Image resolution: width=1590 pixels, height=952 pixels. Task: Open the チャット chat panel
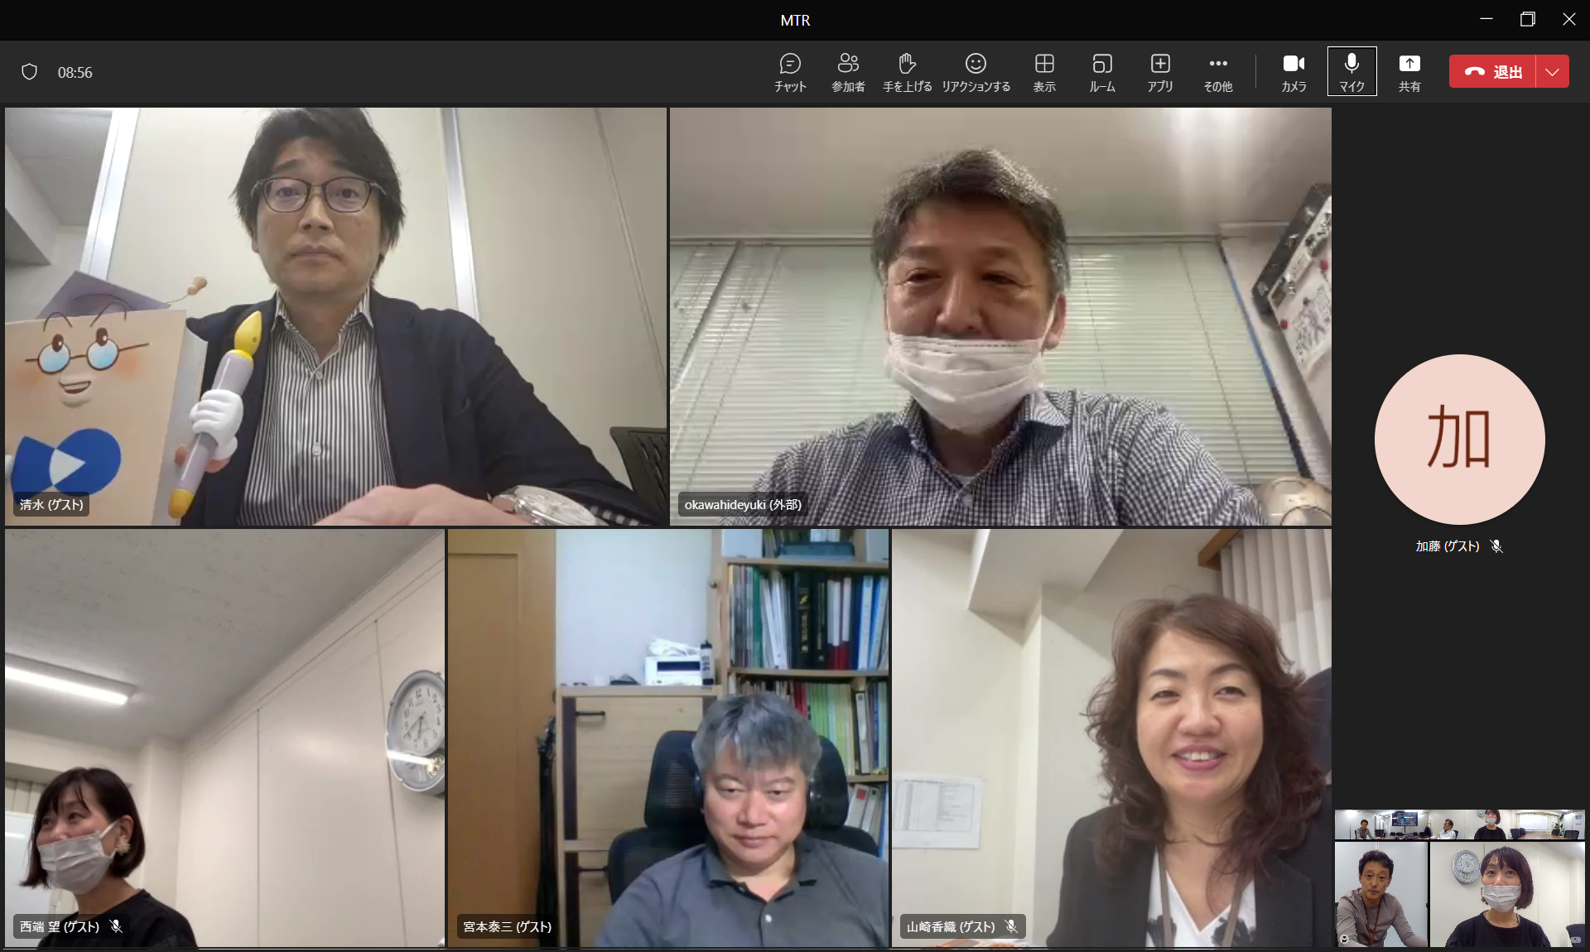[790, 72]
